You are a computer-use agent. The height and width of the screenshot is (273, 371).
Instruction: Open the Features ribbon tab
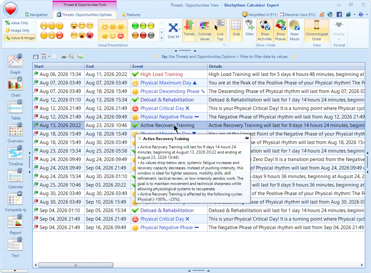tap(131, 15)
